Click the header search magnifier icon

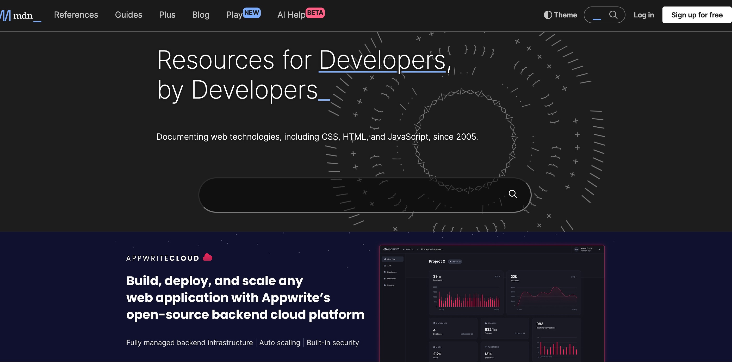point(613,15)
